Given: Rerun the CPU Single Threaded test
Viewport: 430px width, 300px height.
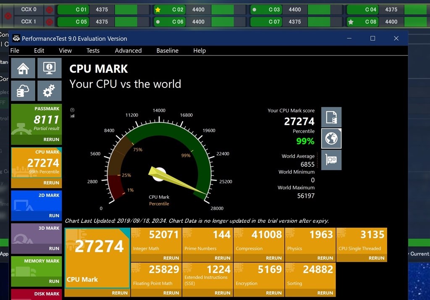Looking at the screenshot, I should click(376, 258).
